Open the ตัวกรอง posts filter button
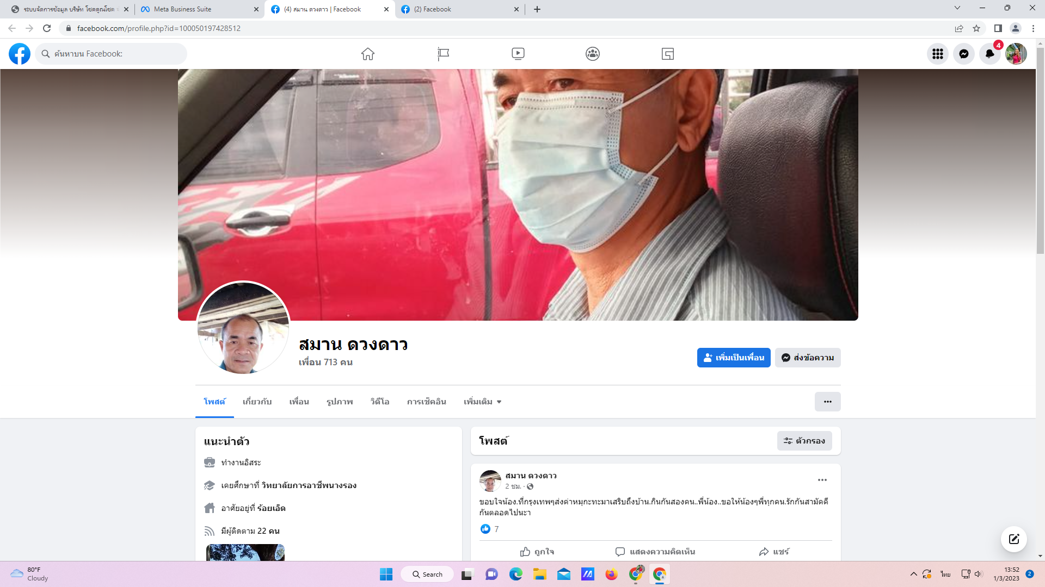 (x=804, y=441)
